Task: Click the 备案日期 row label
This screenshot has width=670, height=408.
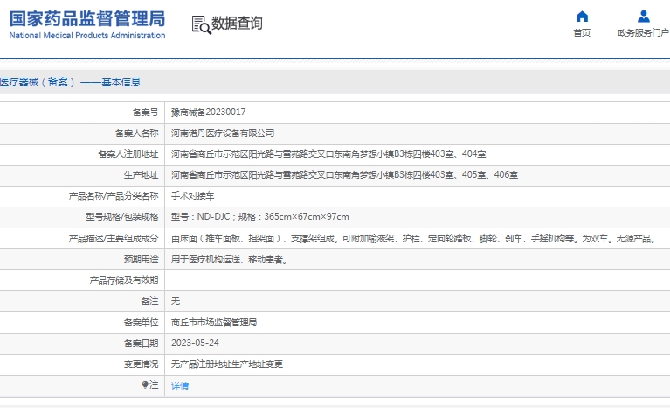Action: 141,343
